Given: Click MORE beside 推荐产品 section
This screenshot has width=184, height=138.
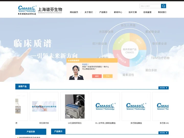Looking at the screenshot, I should coord(164,88).
